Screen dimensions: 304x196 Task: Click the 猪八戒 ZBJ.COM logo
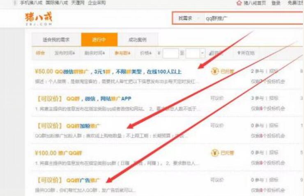tap(39, 18)
